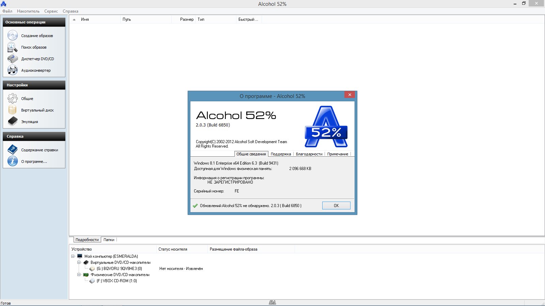Image resolution: width=545 pixels, height=306 pixels.
Task: Switch to the Поддержка tab
Action: (281, 154)
